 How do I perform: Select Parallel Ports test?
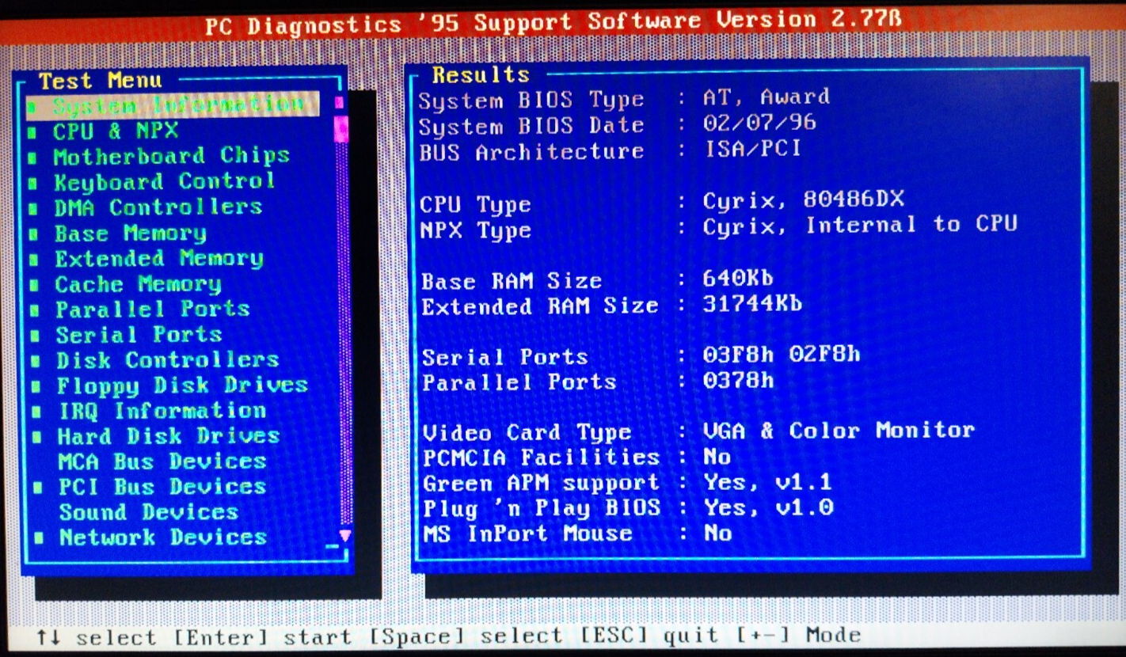(x=152, y=310)
